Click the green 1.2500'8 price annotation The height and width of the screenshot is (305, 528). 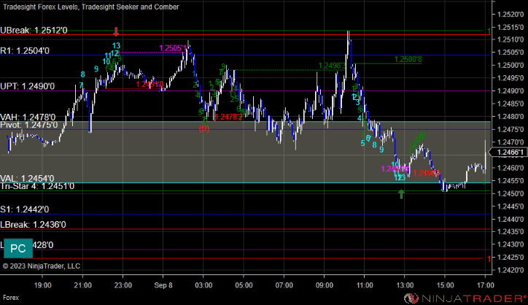coord(408,60)
